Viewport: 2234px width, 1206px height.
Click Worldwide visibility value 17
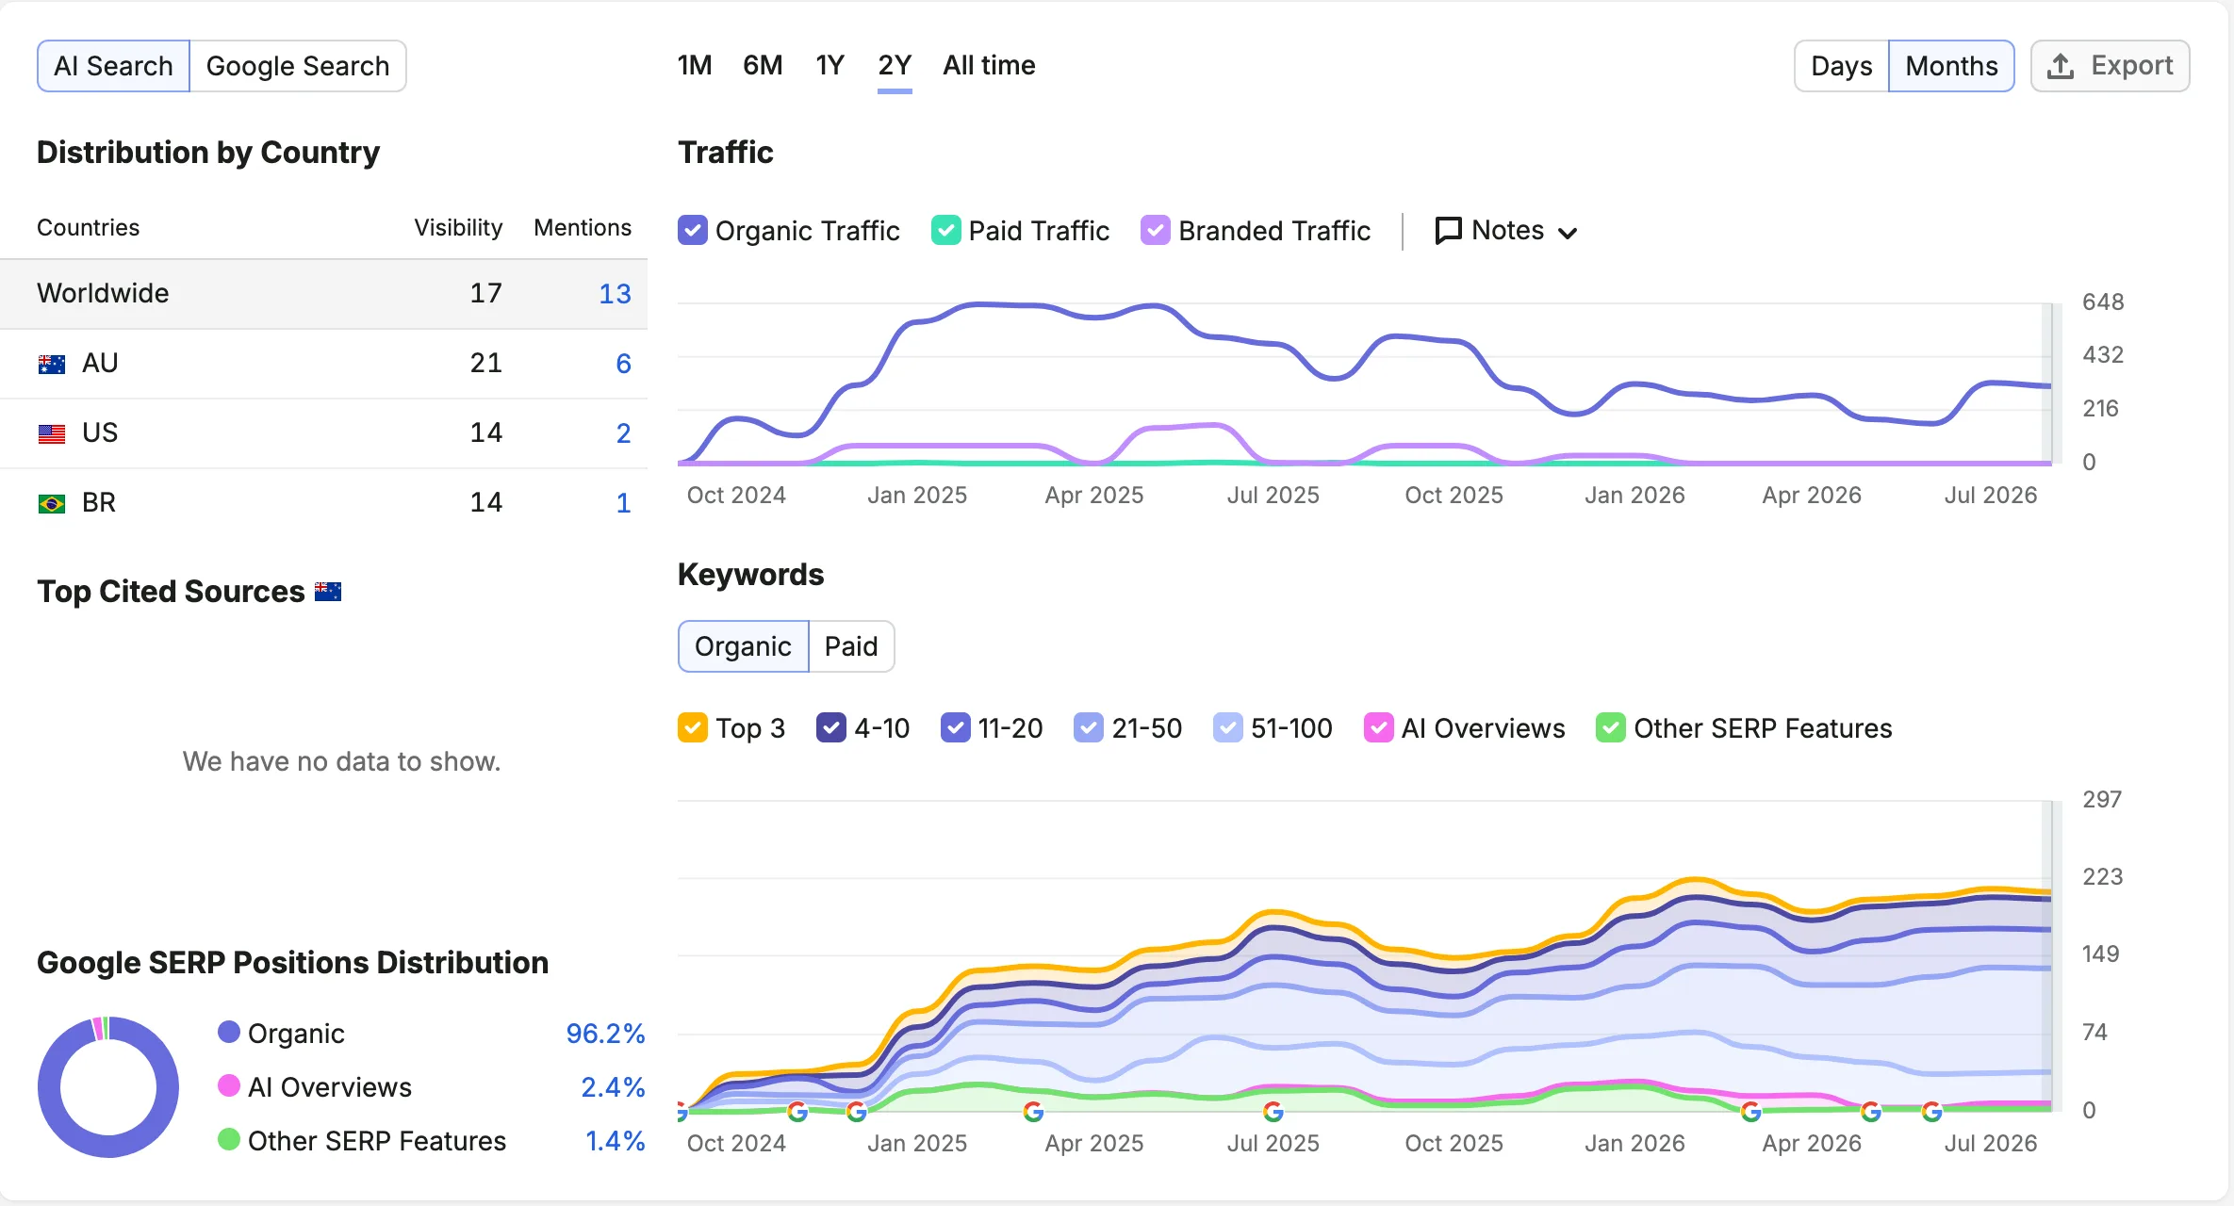[x=485, y=294]
